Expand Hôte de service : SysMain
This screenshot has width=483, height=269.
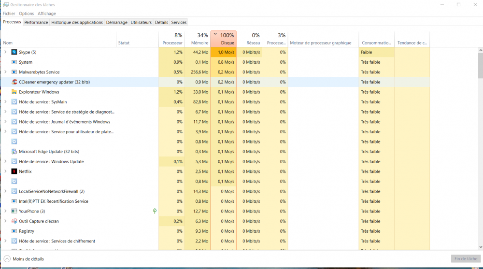tap(5, 102)
